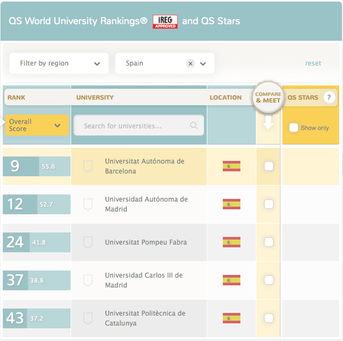343x341 pixels.
Task: Click the reset filters link
Action: [x=313, y=63]
